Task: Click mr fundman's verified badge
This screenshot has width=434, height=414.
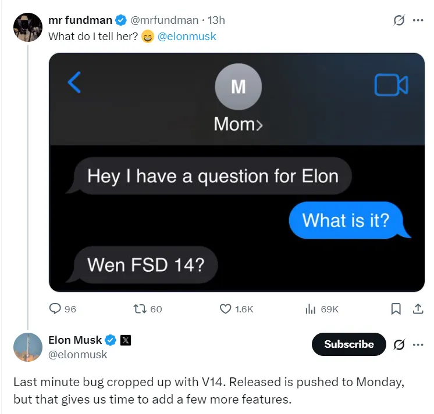Action: 121,20
